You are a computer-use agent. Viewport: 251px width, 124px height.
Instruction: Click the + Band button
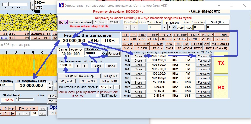(222, 35)
